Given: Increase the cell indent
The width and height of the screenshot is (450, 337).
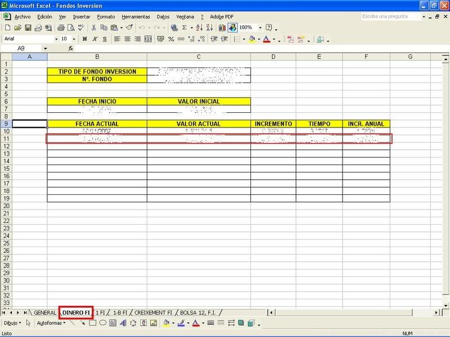Looking at the screenshot, I should click(x=224, y=39).
